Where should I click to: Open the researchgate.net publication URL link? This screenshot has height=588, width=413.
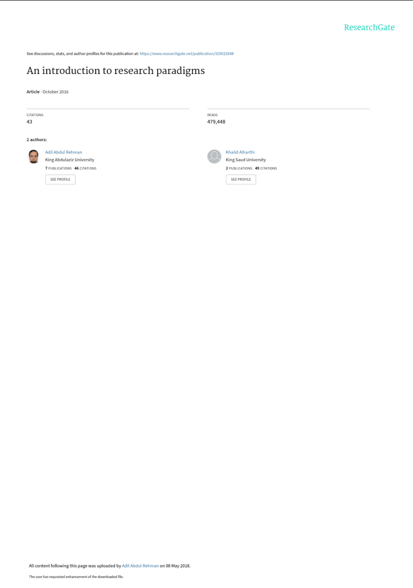186,53
